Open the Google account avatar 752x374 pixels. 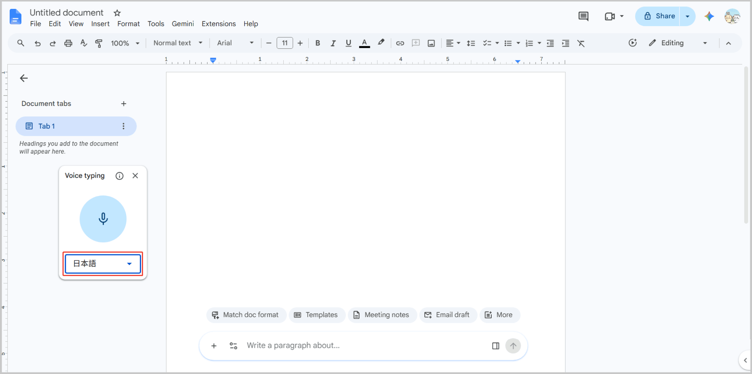pyautogui.click(x=732, y=16)
